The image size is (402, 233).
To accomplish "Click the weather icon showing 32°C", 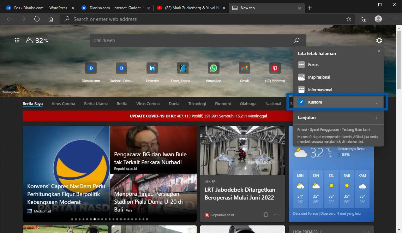I will pos(29,40).
